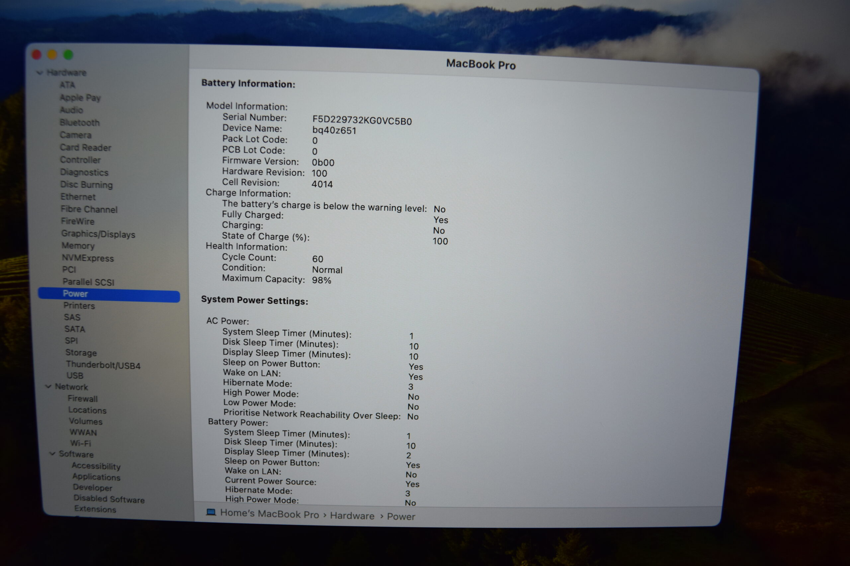850x566 pixels.
Task: Click Cycle Count value 60
Action: point(318,259)
